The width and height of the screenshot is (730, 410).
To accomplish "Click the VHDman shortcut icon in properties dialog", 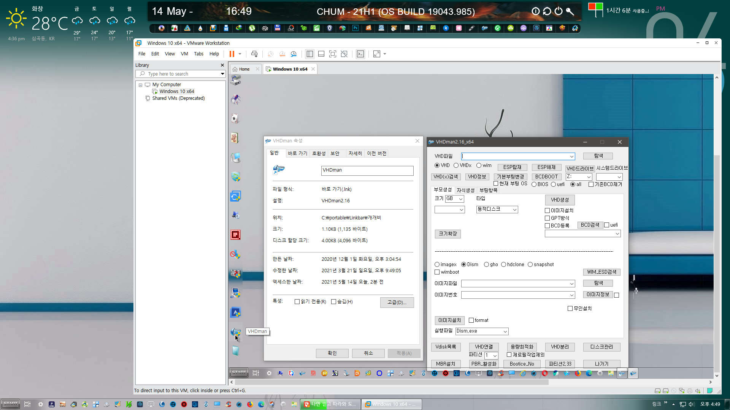I will (x=279, y=169).
